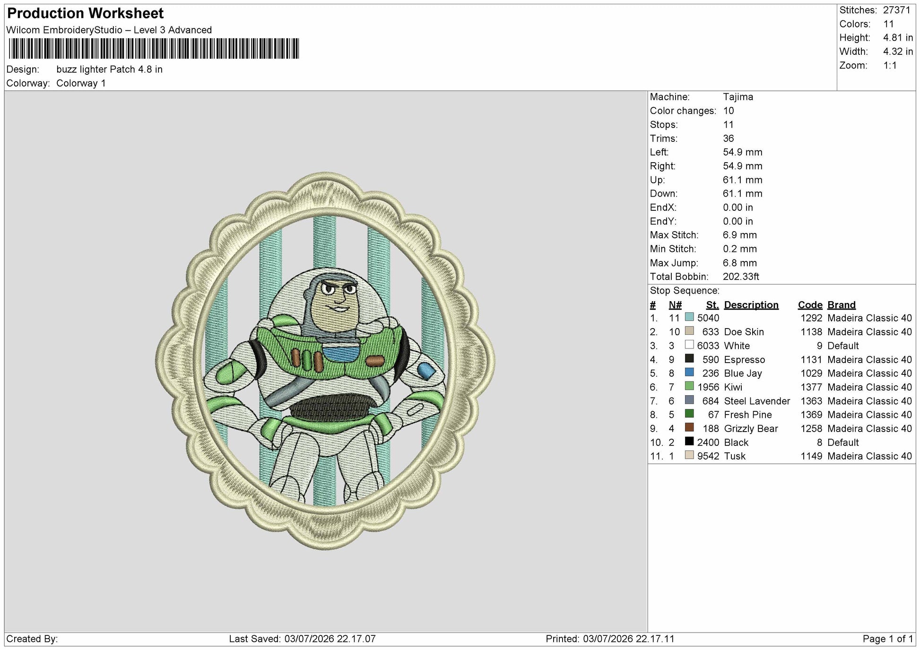Select the "Grizzly Bear" description text
Image resolution: width=920 pixels, height=650 pixels.
[751, 429]
